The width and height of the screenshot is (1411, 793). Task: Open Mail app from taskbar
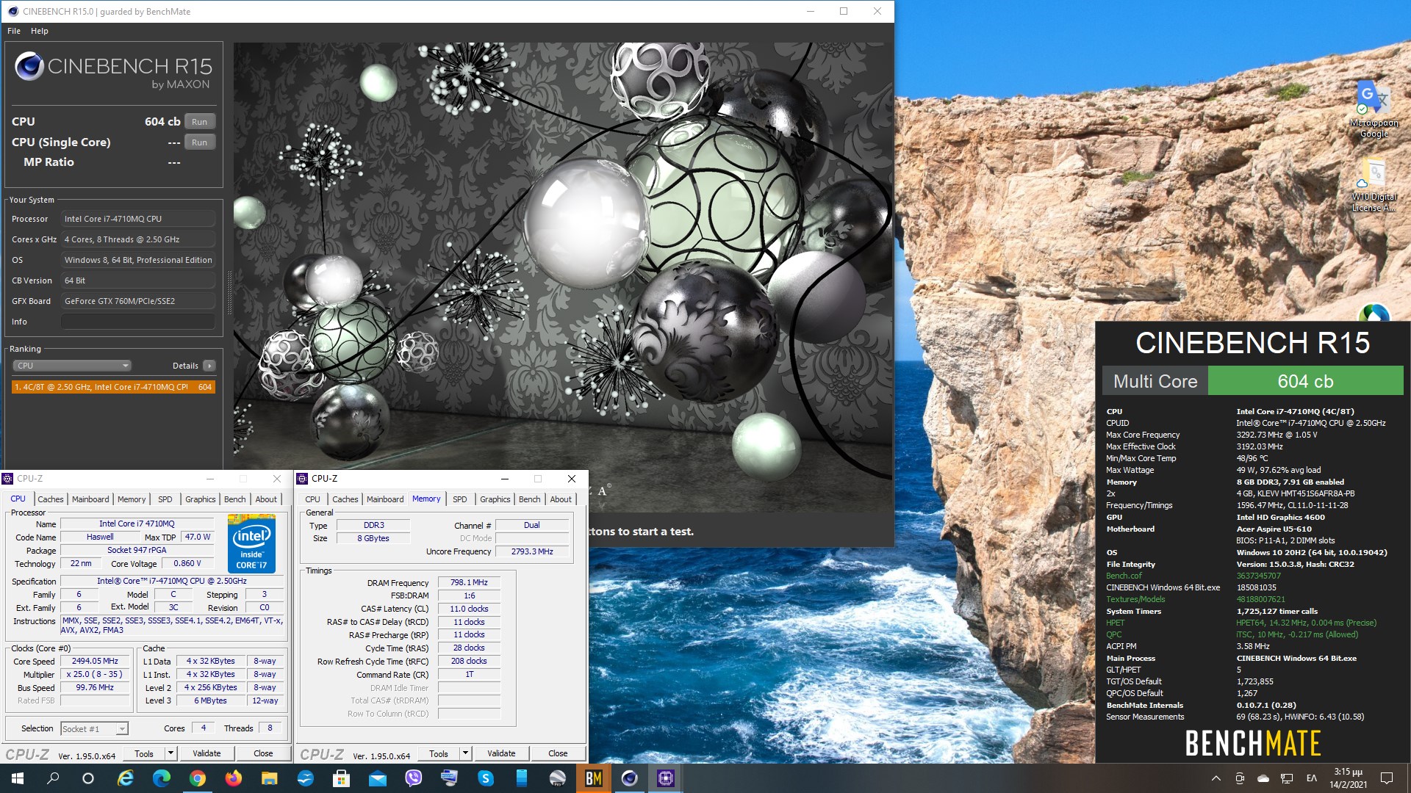[x=378, y=778]
